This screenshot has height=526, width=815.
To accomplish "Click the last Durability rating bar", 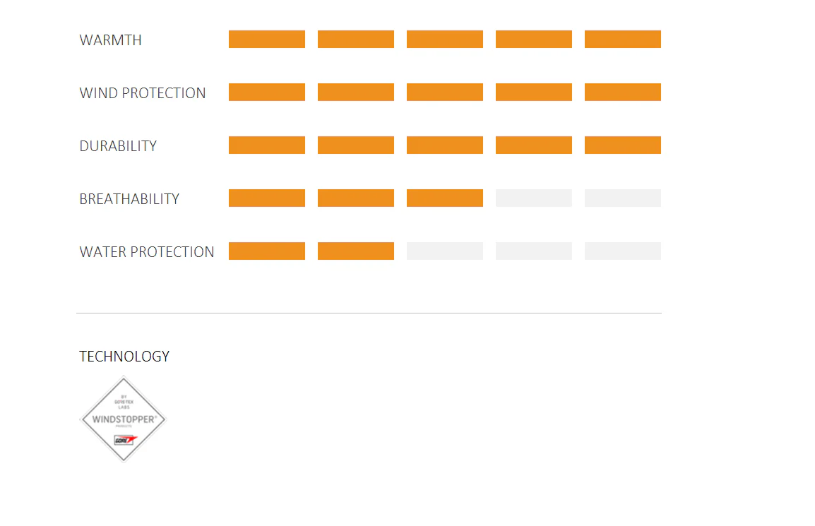I will [x=623, y=145].
